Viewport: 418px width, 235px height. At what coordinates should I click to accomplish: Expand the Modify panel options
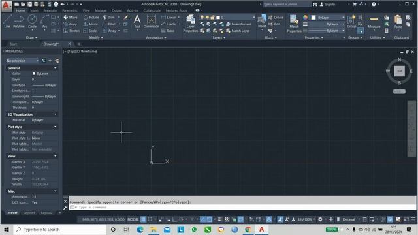click(x=96, y=37)
